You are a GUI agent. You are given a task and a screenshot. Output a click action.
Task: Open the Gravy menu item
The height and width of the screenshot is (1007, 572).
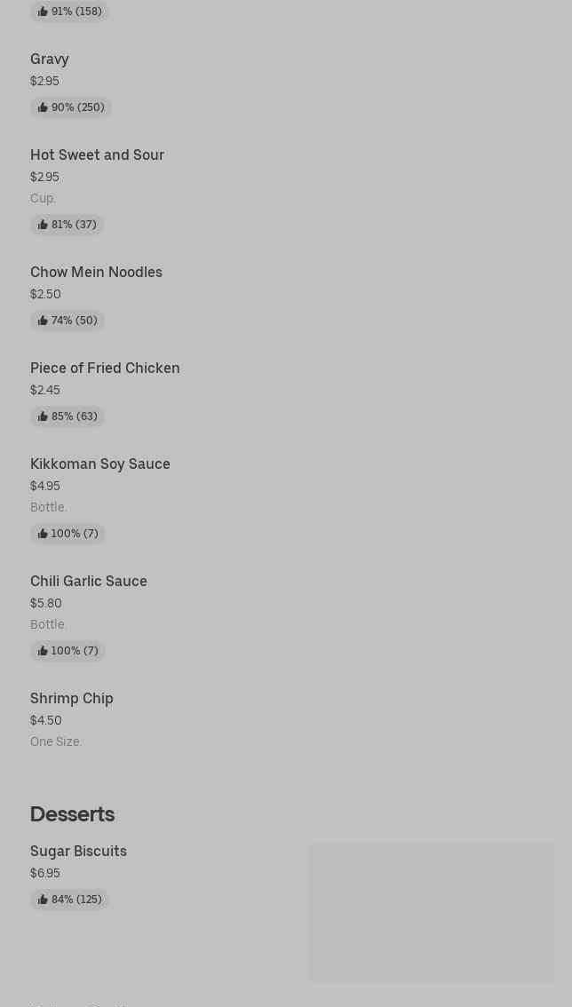pyautogui.click(x=50, y=59)
